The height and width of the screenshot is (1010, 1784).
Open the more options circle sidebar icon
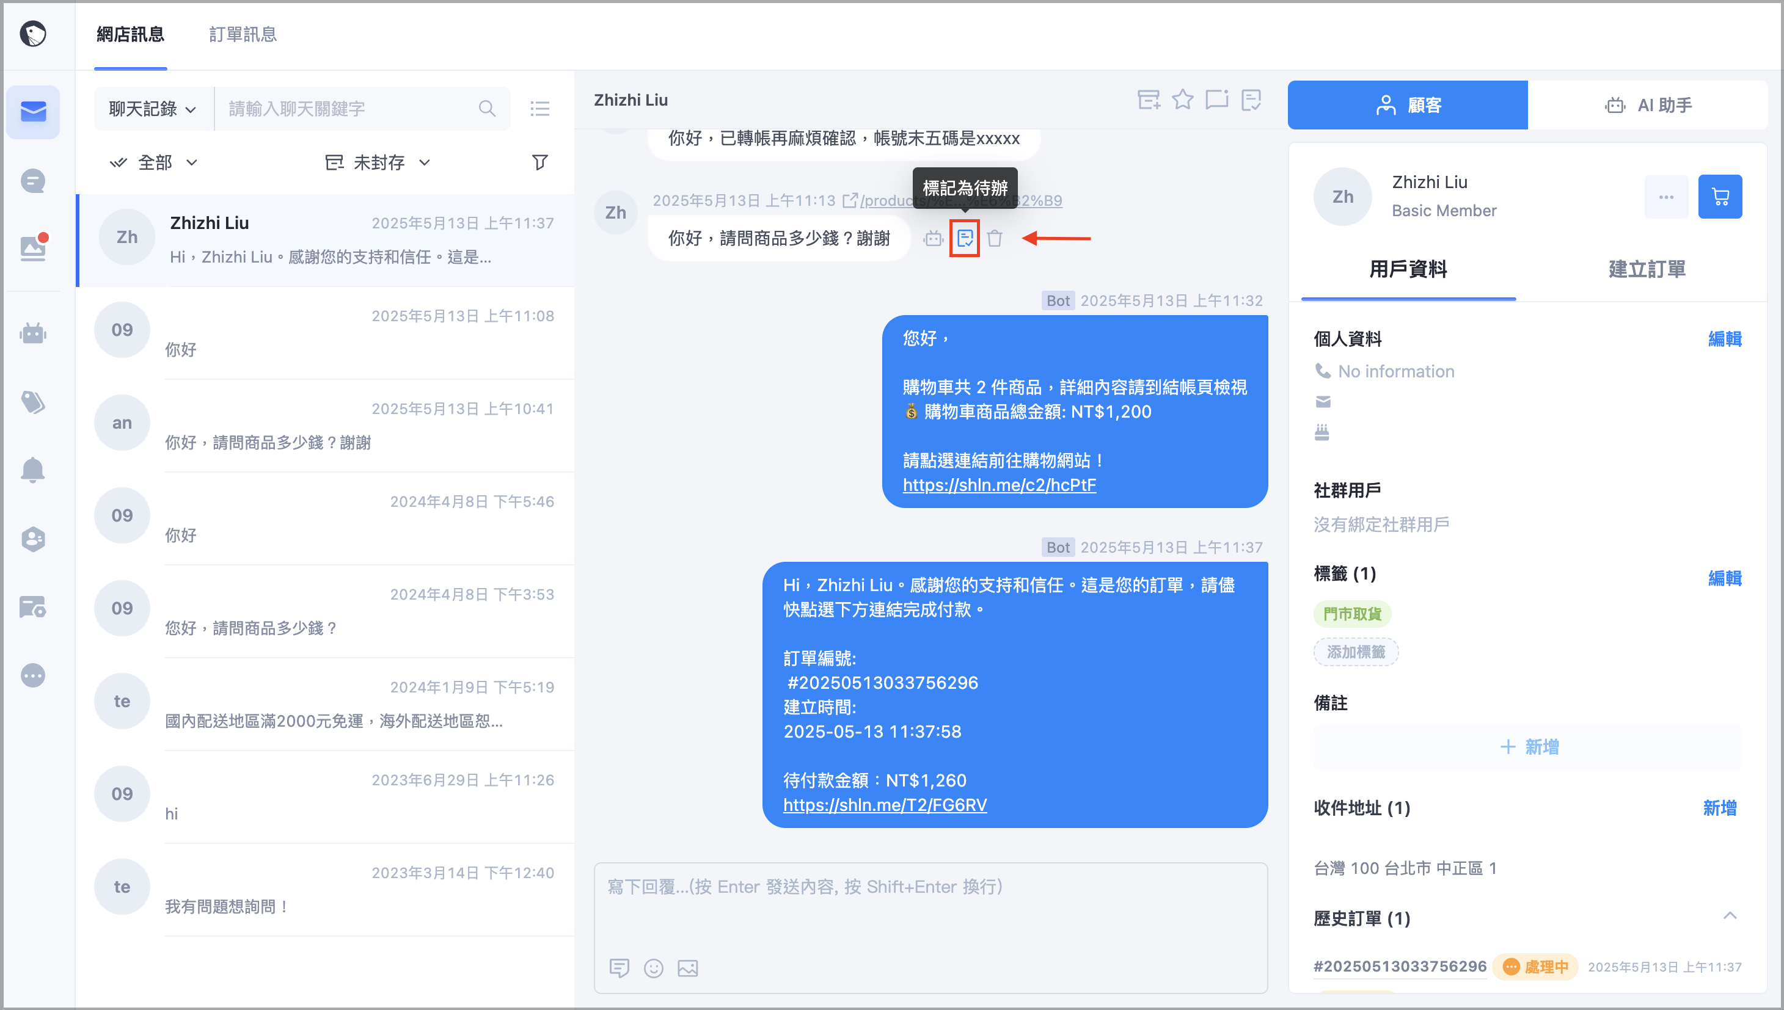pyautogui.click(x=32, y=675)
